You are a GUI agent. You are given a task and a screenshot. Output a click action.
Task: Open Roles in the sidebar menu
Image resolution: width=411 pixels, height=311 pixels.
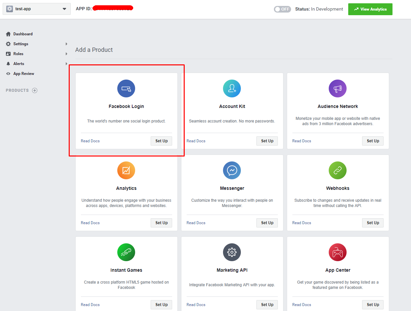pos(19,54)
